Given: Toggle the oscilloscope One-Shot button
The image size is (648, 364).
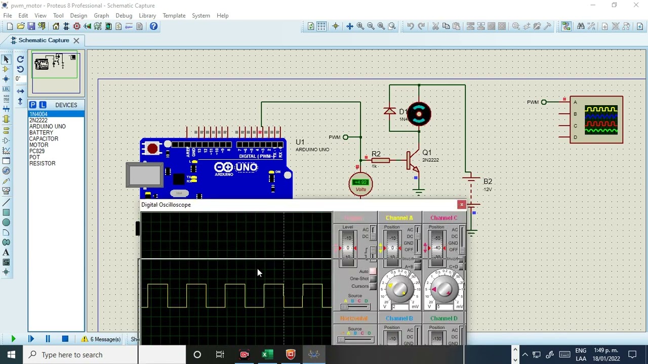Looking at the screenshot, I should click(373, 279).
